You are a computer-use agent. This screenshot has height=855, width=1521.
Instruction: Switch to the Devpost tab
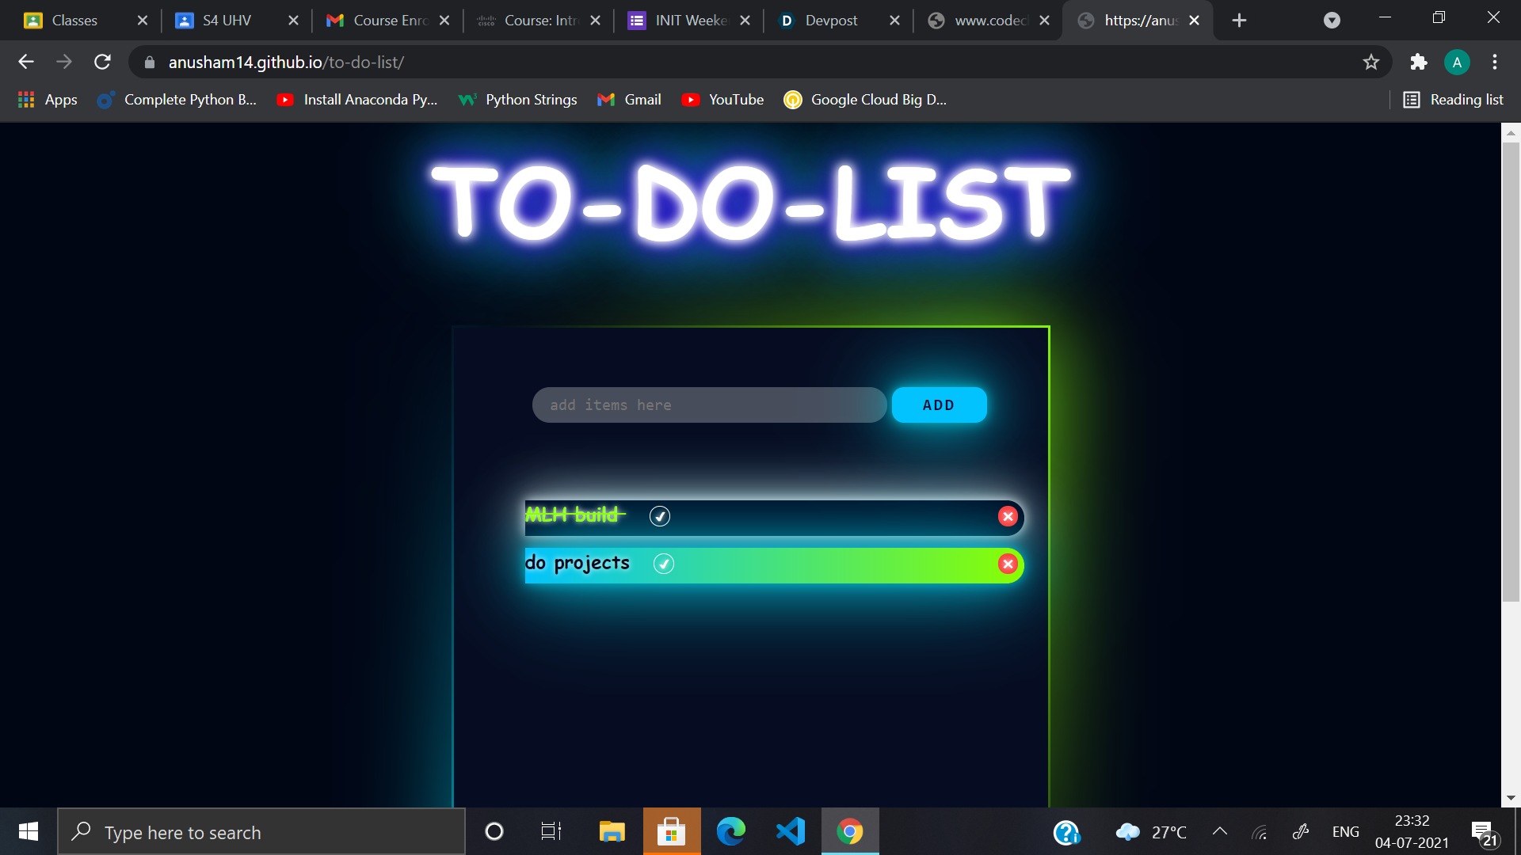coord(830,21)
